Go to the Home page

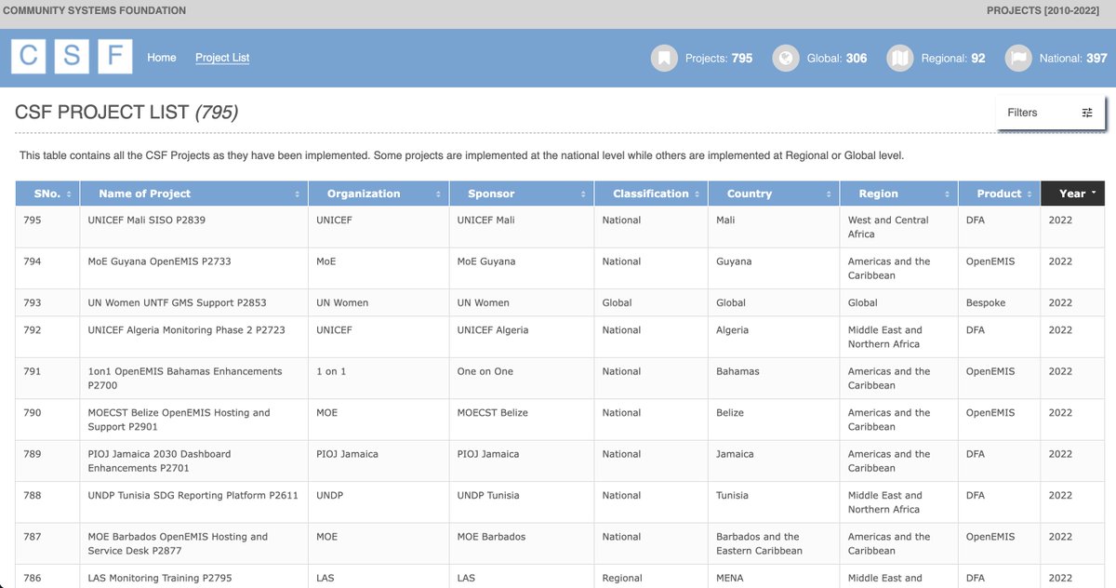162,58
